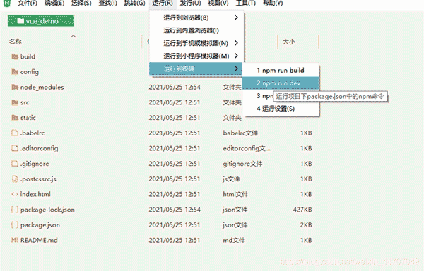The width and height of the screenshot is (424, 271).
Task: Select the package-lock.json file name
Action: pyautogui.click(x=47, y=210)
